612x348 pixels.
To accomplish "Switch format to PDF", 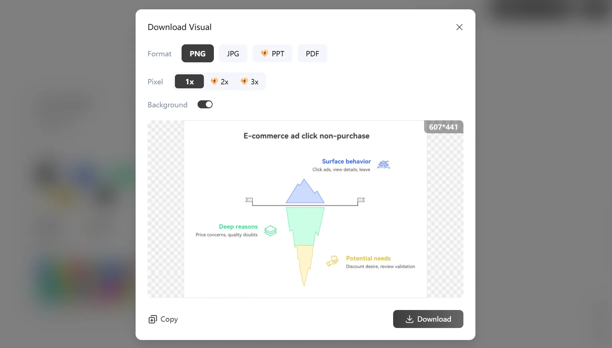I will pyautogui.click(x=312, y=54).
